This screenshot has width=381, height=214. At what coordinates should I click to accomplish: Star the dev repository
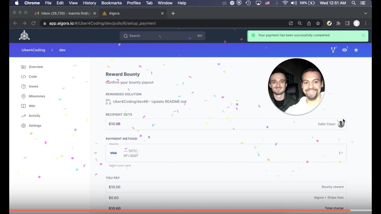tap(356, 50)
